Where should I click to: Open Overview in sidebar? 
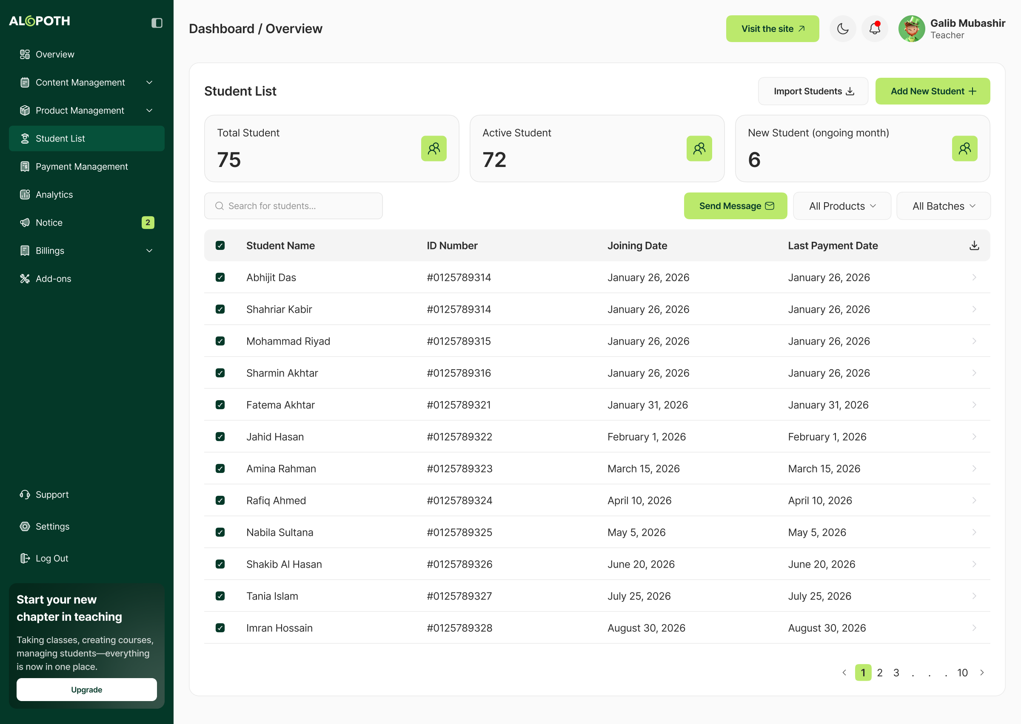[x=86, y=54]
